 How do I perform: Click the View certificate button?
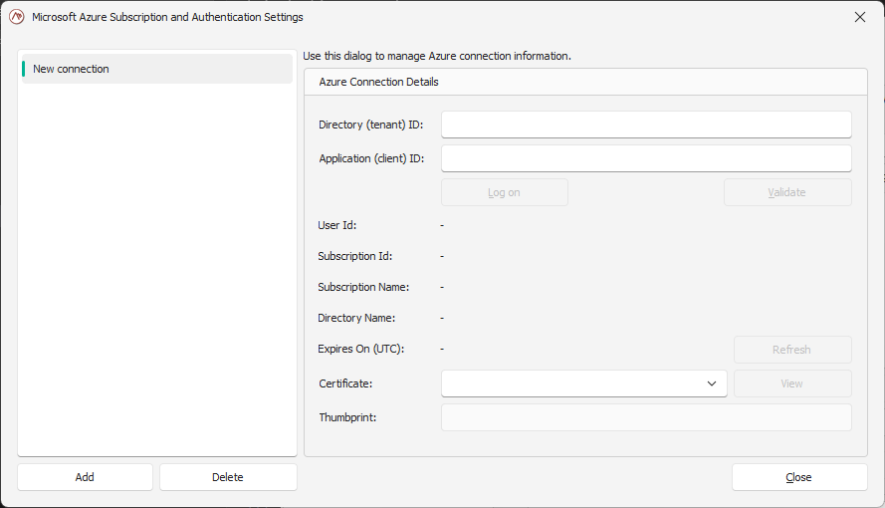click(x=792, y=383)
